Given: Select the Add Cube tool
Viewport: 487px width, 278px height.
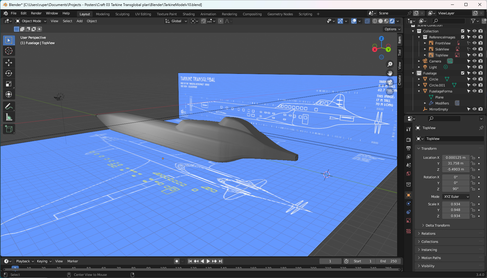Looking at the screenshot, I should pyautogui.click(x=9, y=129).
